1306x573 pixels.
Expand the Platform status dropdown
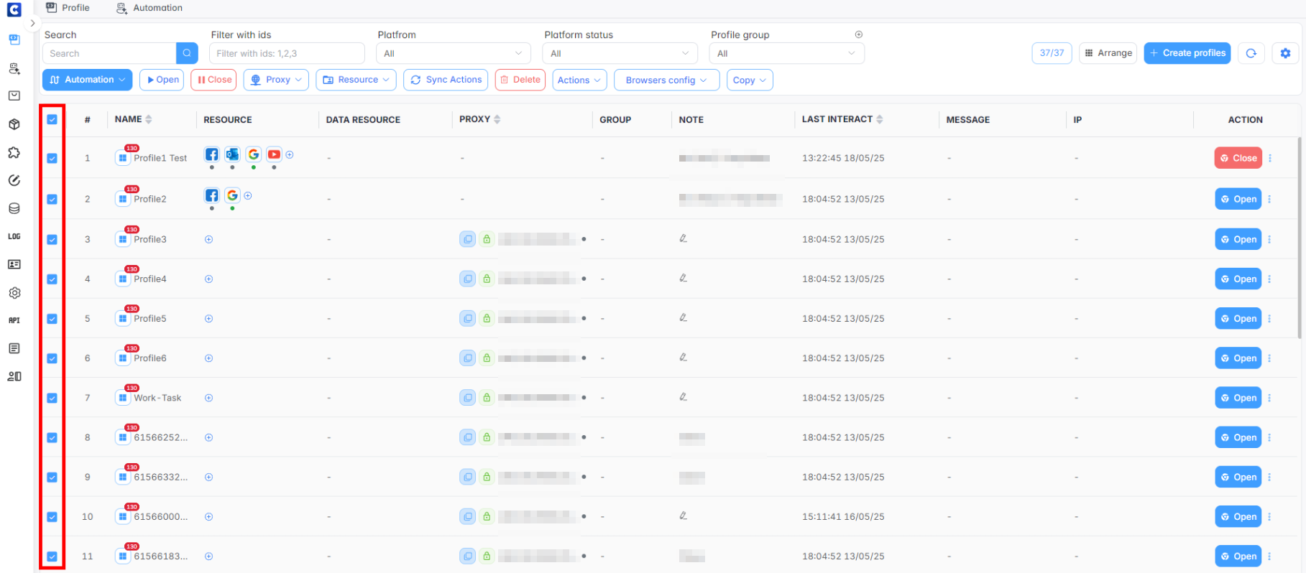pyautogui.click(x=620, y=53)
